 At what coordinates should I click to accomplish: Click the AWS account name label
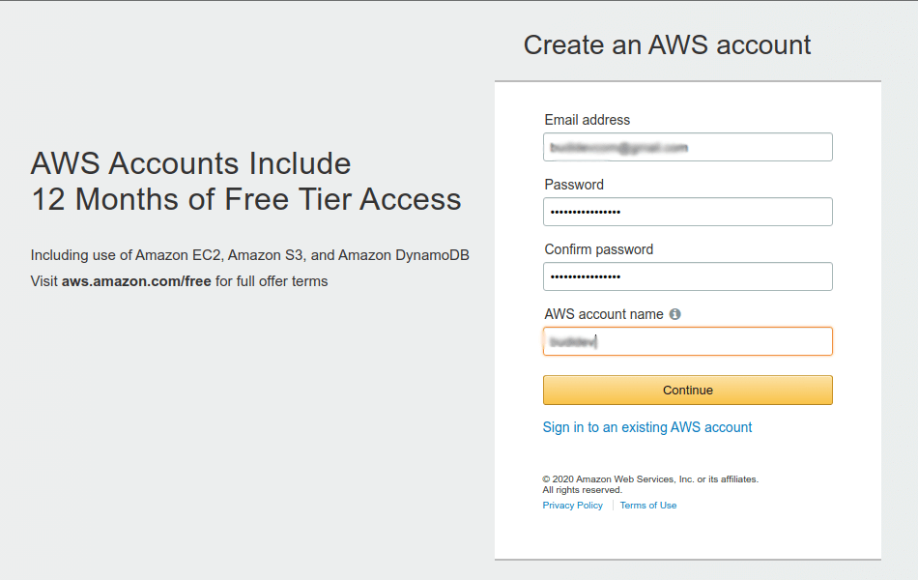click(604, 314)
